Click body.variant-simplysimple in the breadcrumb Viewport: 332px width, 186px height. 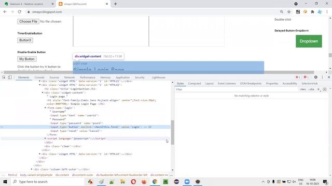36,175
